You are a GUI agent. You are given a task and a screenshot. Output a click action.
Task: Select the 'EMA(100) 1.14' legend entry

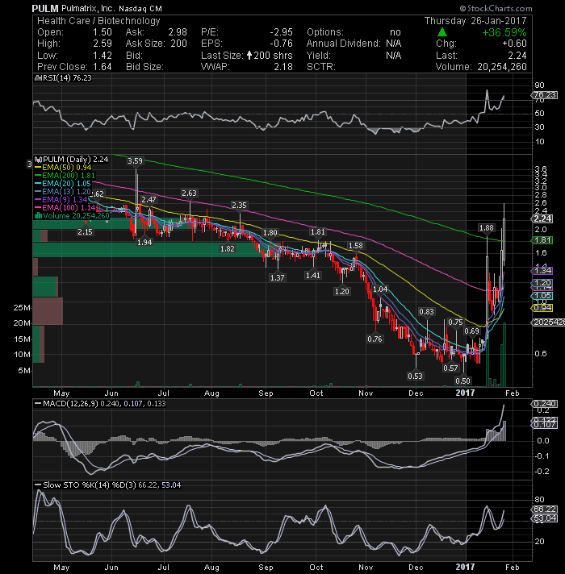pos(69,207)
